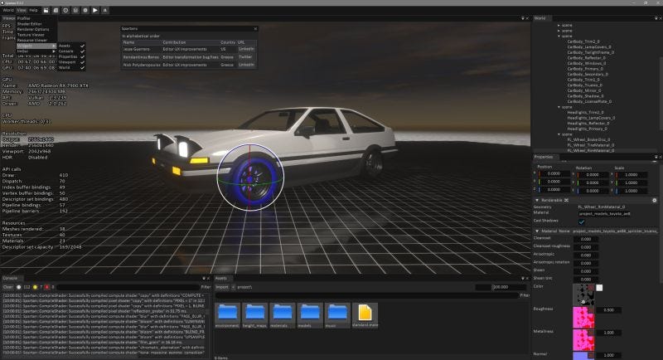The image size is (663, 360).
Task: Click the Console filter text field
Action: (128, 287)
